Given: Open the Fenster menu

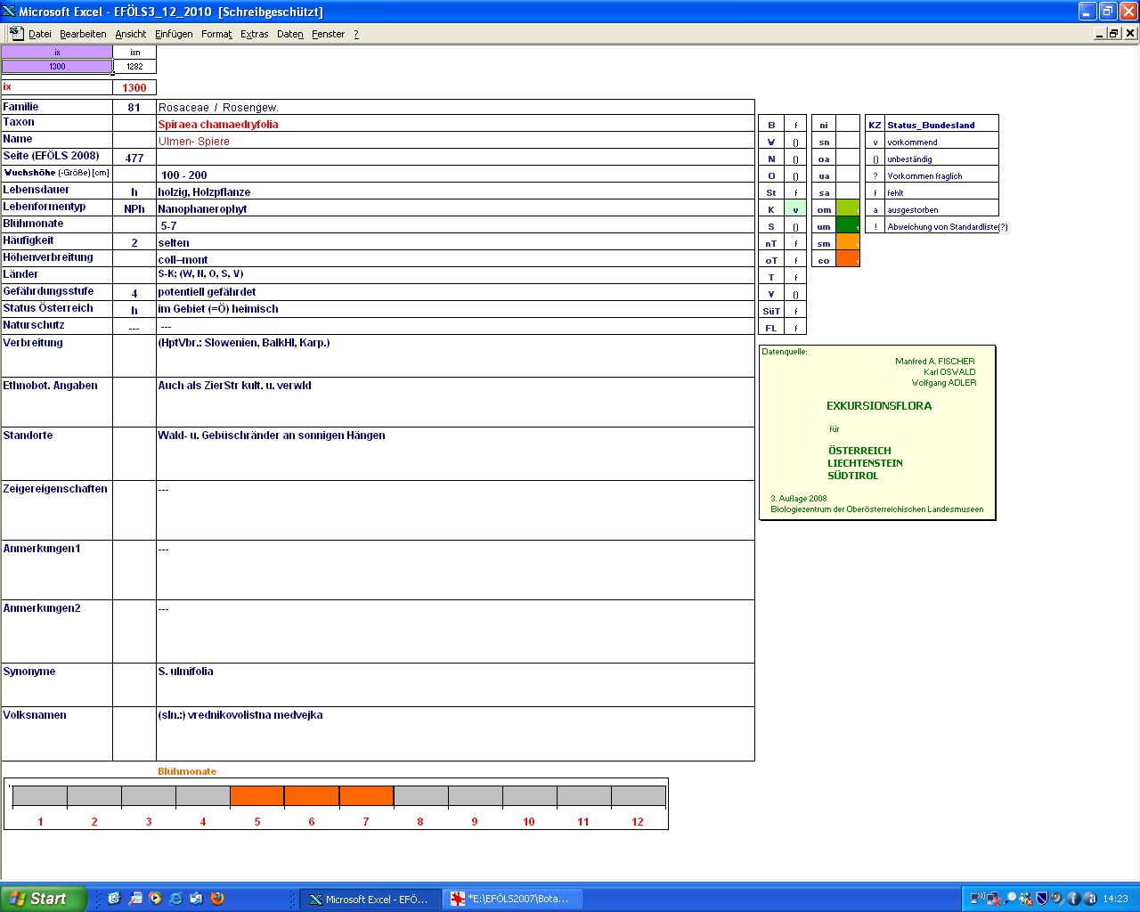Looking at the screenshot, I should tap(328, 34).
